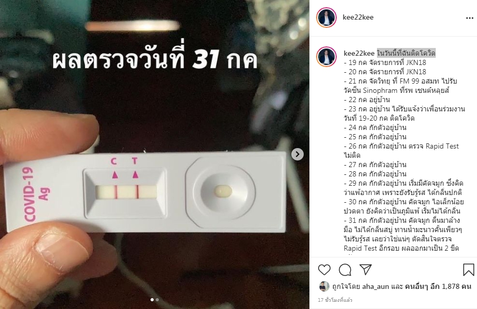Screen dimensions: 477x309
Task: View the list of 1,878 other likers
Action: click(438, 286)
